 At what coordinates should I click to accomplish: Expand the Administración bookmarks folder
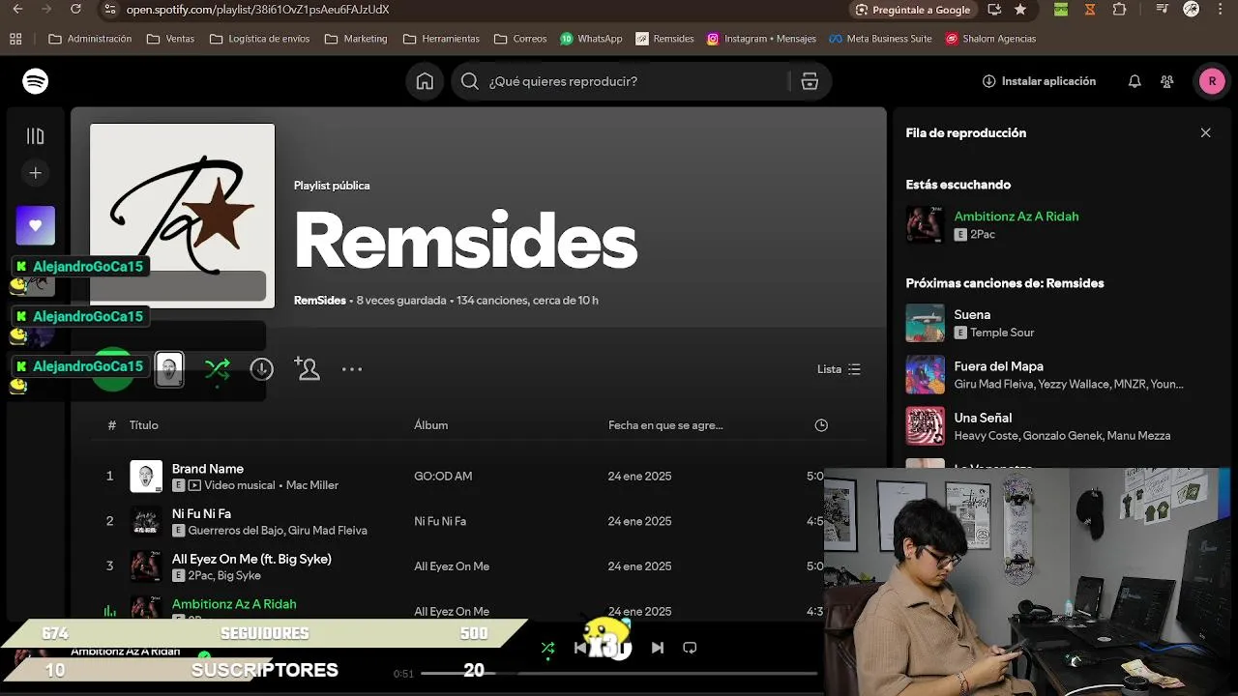[x=90, y=39]
